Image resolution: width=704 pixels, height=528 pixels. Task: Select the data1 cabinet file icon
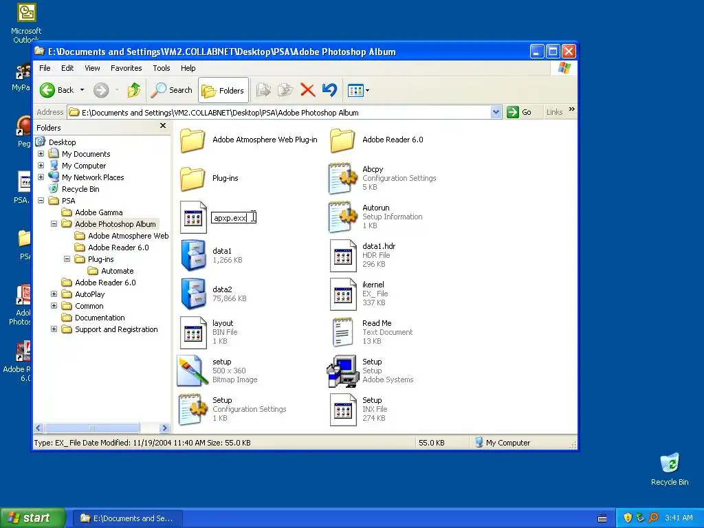click(193, 255)
